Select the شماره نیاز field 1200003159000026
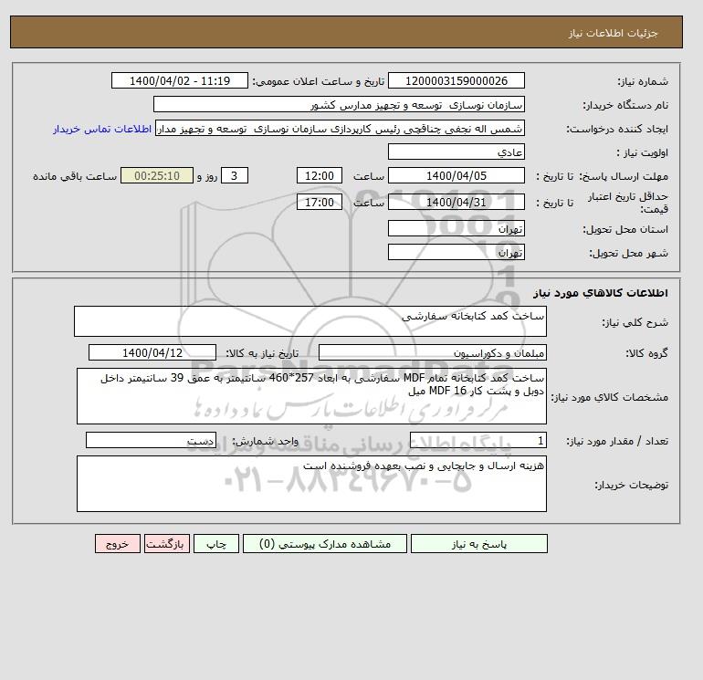Screen dimensions: 703x680 [x=456, y=80]
